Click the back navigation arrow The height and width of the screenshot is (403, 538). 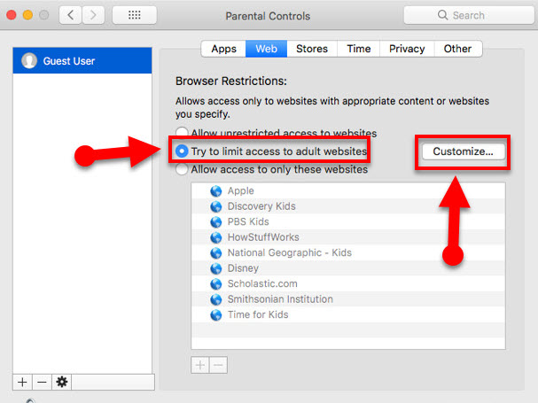(x=72, y=15)
